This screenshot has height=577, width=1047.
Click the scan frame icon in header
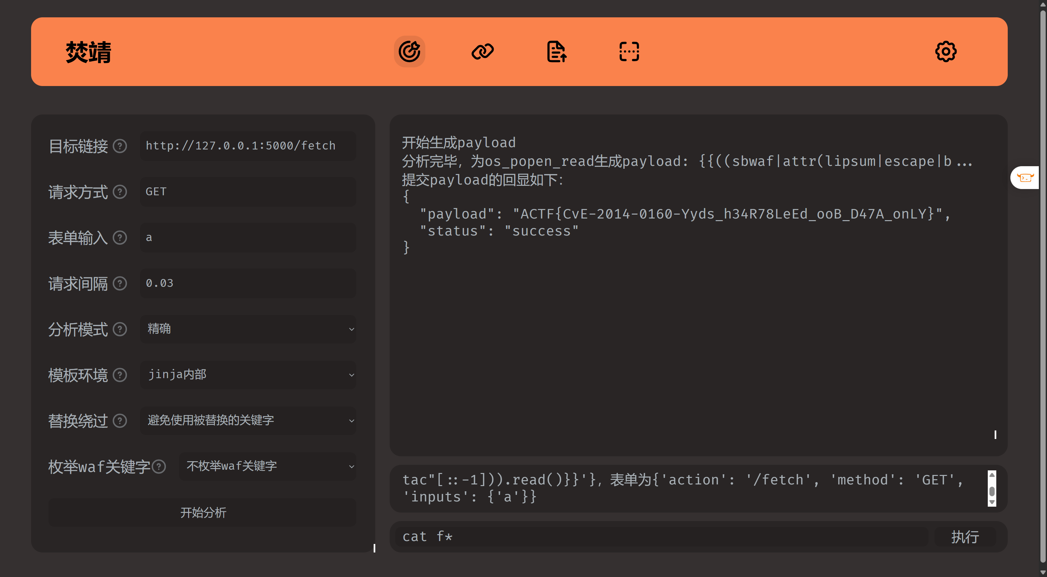629,52
